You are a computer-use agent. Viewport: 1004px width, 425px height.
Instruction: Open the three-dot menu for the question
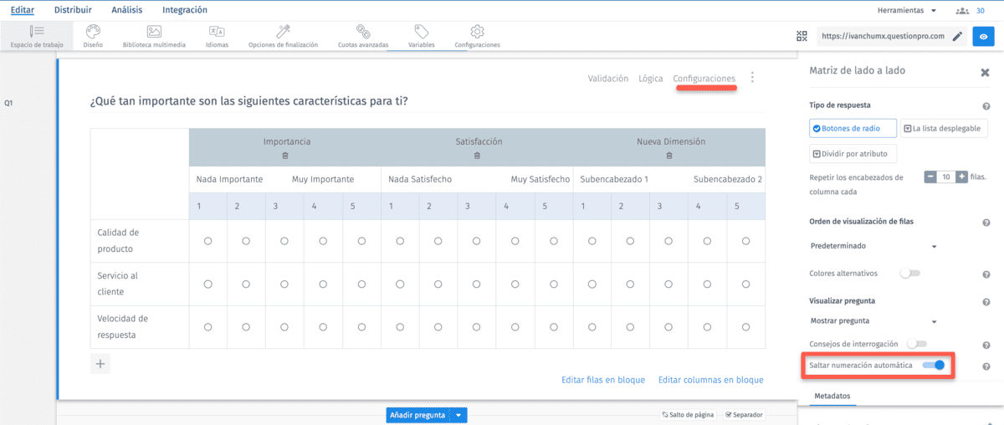pos(752,78)
